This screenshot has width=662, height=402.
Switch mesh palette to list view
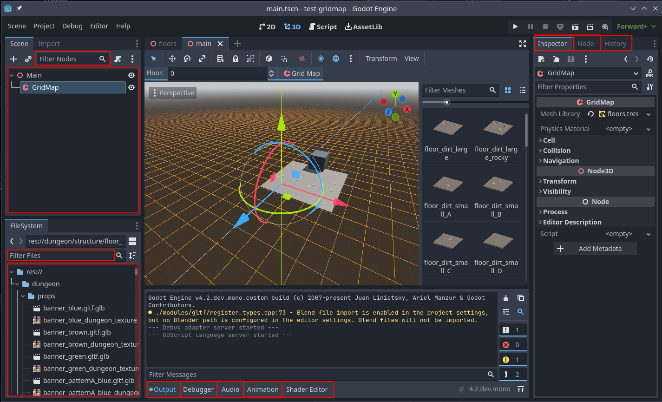coord(523,90)
